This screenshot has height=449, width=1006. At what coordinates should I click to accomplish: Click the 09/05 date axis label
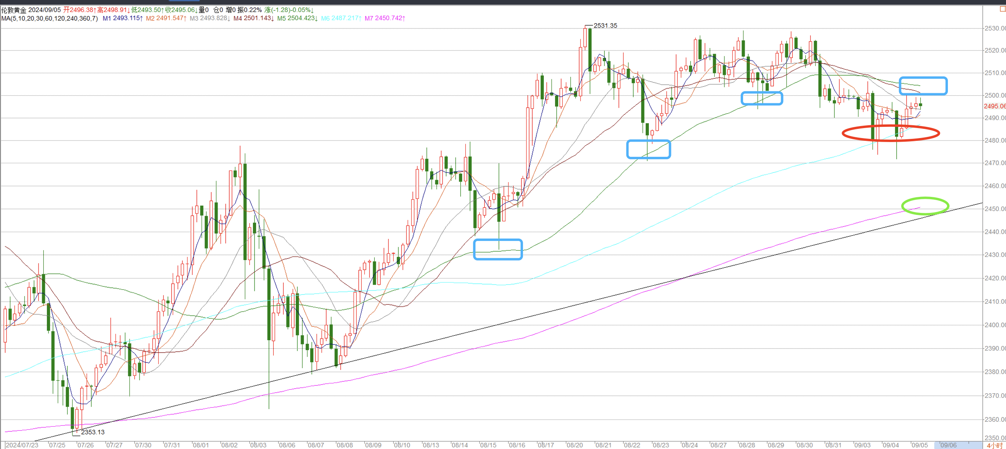pos(919,445)
